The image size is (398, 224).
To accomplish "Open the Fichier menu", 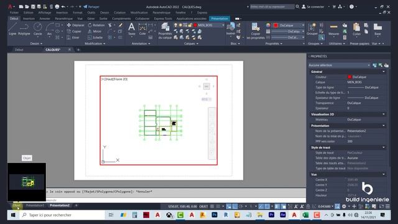I will tap(14, 12).
